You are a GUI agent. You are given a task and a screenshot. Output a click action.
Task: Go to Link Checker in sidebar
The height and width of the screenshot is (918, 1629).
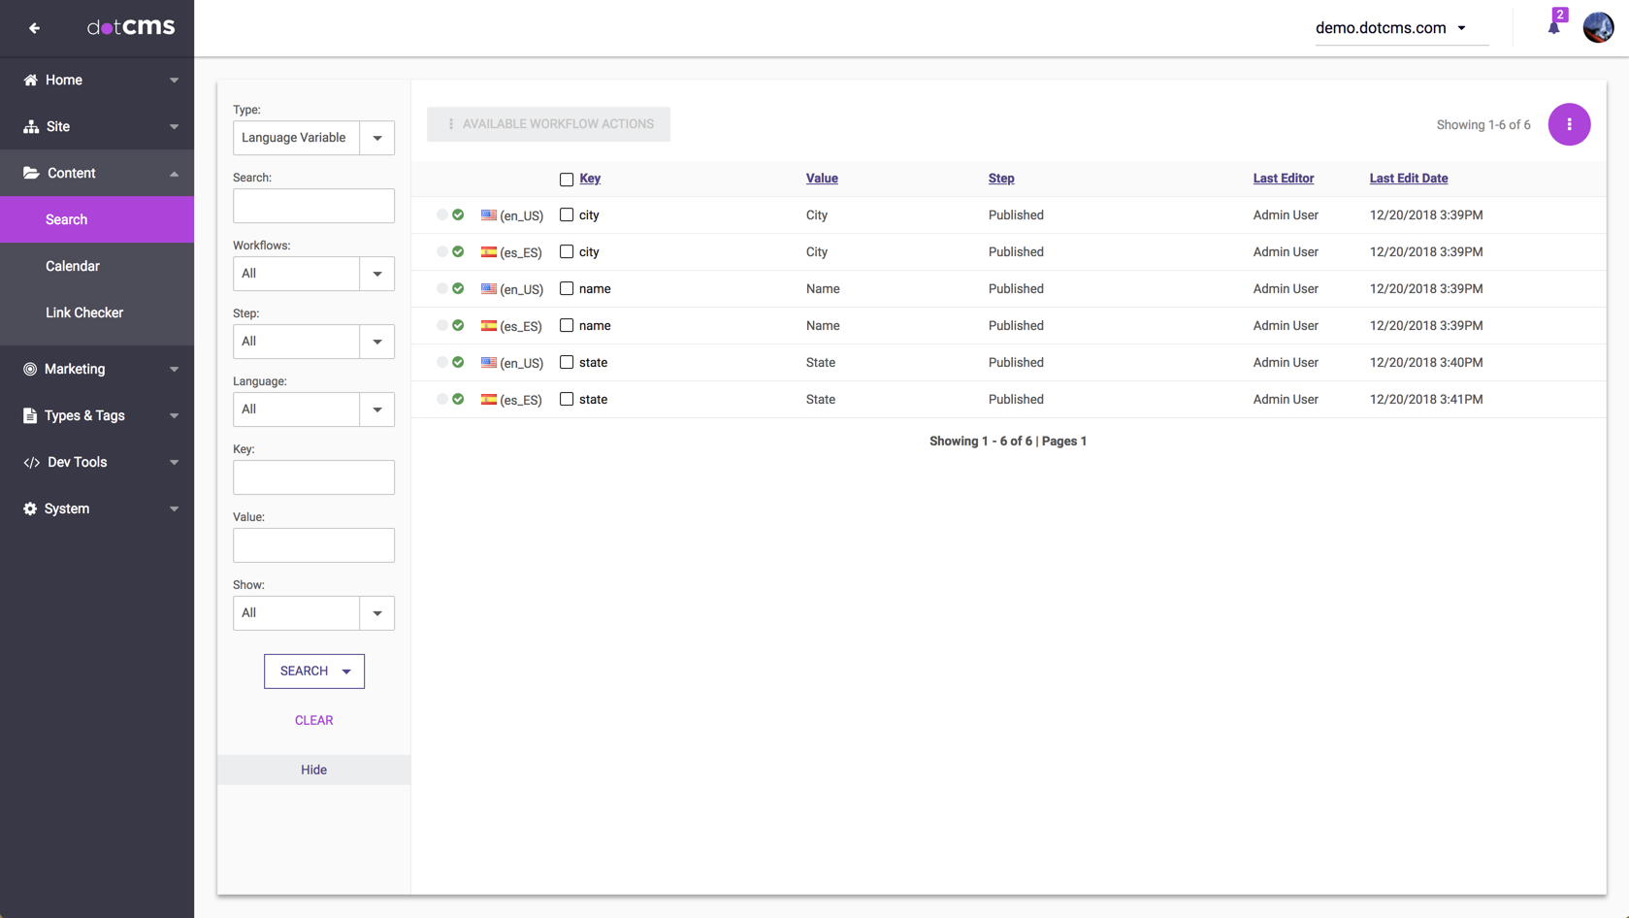click(84, 312)
